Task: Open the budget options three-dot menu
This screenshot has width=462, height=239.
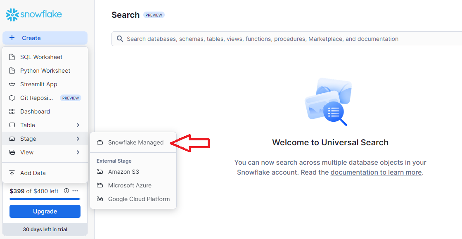Action: click(x=75, y=191)
